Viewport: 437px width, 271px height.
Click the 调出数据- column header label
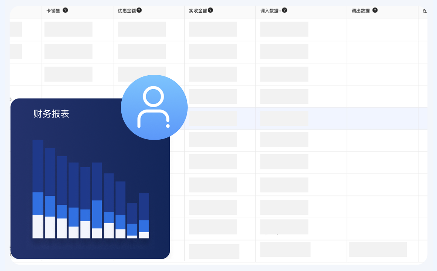(361, 11)
